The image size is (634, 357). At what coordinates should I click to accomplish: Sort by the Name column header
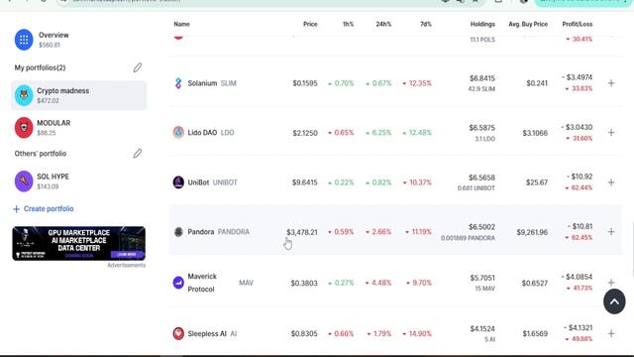coord(181,24)
